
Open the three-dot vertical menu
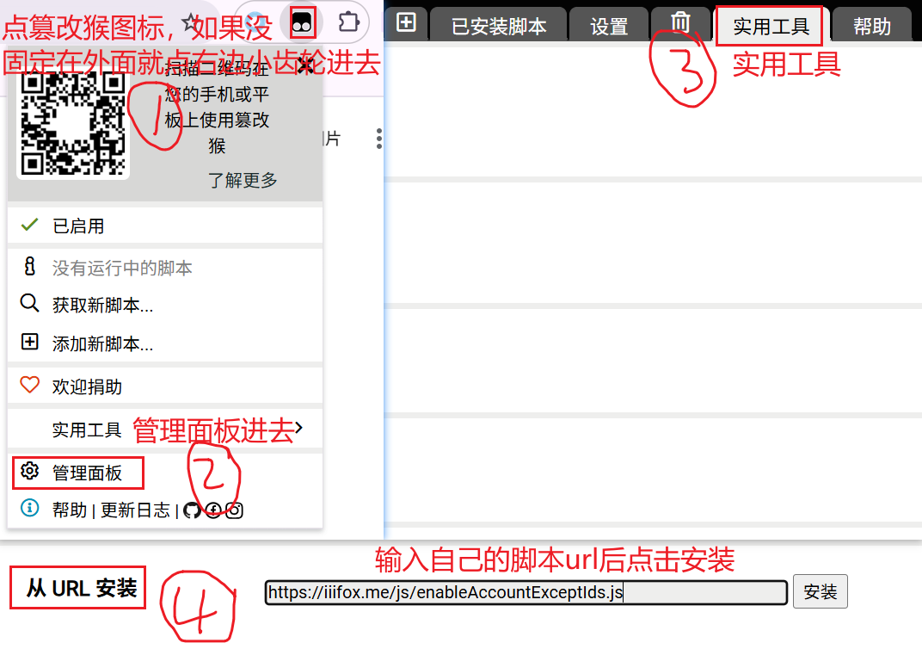coord(378,139)
